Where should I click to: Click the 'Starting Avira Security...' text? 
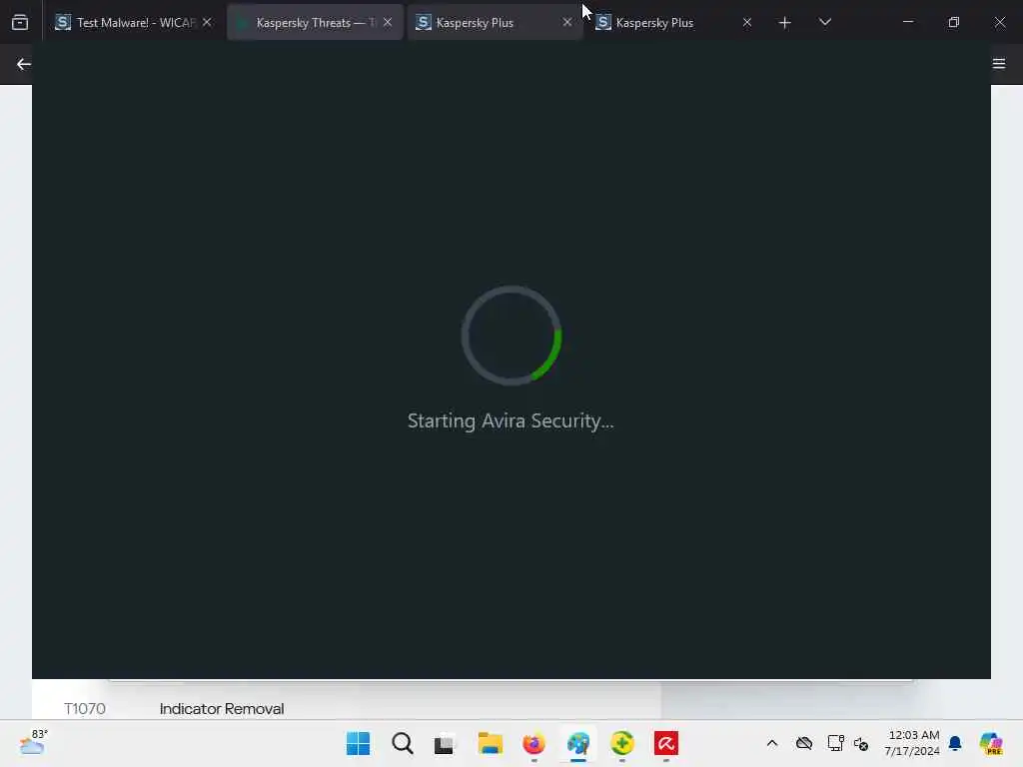[x=511, y=420]
